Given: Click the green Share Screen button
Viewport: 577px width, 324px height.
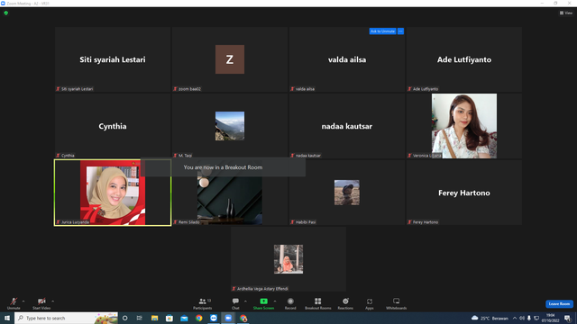Looking at the screenshot, I should click(x=263, y=303).
